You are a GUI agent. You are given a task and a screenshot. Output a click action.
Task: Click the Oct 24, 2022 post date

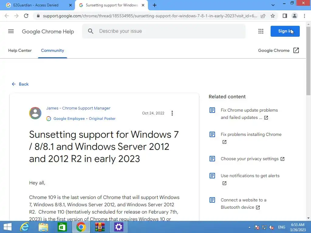[x=153, y=113]
